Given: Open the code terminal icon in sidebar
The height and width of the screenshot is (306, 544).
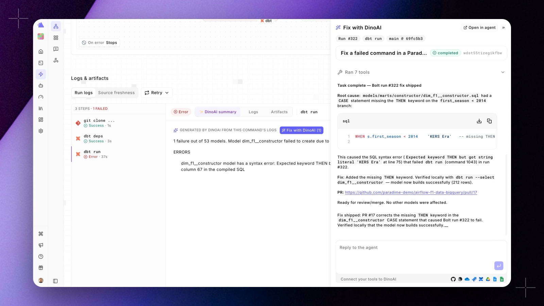Looking at the screenshot, I should tap(41, 63).
